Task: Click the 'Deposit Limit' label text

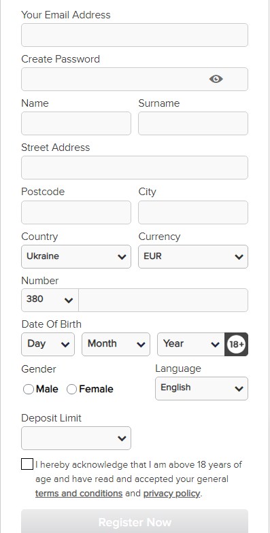Action: 52,418
